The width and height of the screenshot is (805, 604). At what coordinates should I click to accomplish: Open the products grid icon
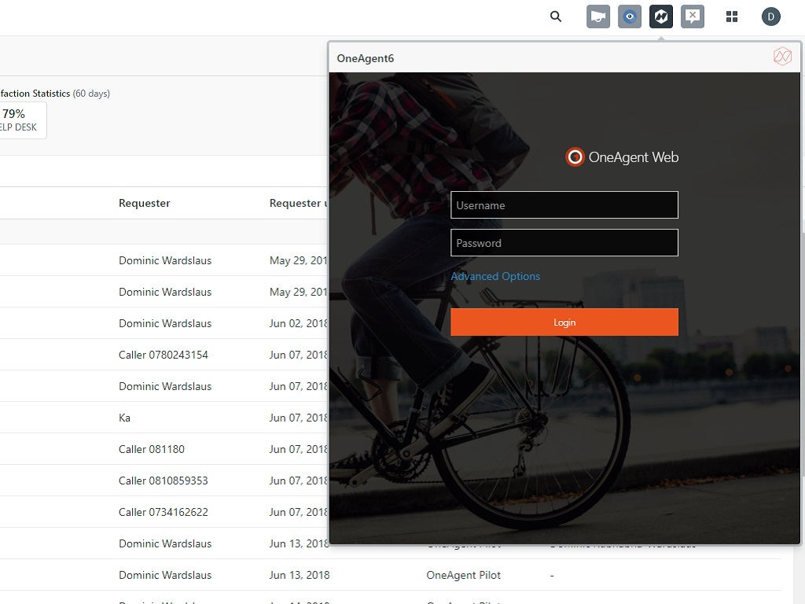click(732, 17)
